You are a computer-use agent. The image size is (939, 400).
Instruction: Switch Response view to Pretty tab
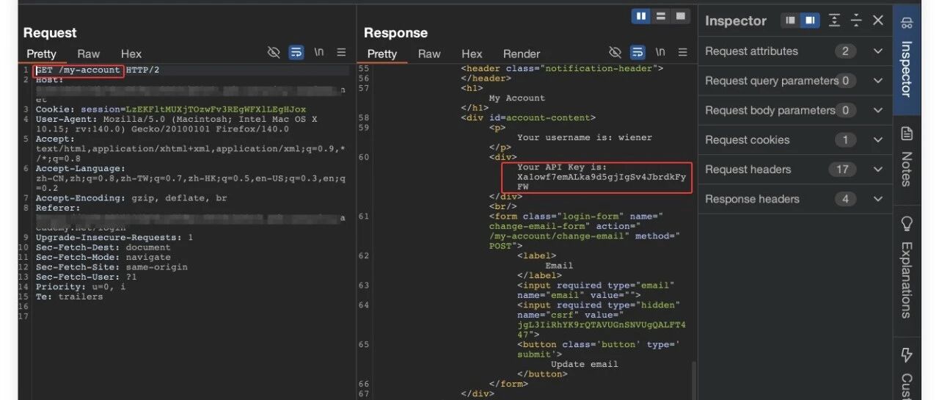[x=382, y=54]
